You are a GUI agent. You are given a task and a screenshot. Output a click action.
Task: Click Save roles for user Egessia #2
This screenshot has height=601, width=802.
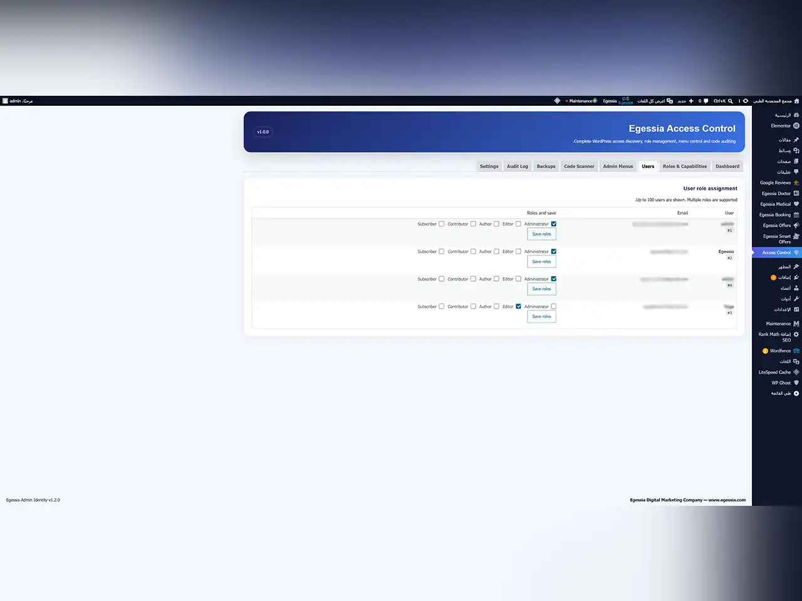[542, 262]
